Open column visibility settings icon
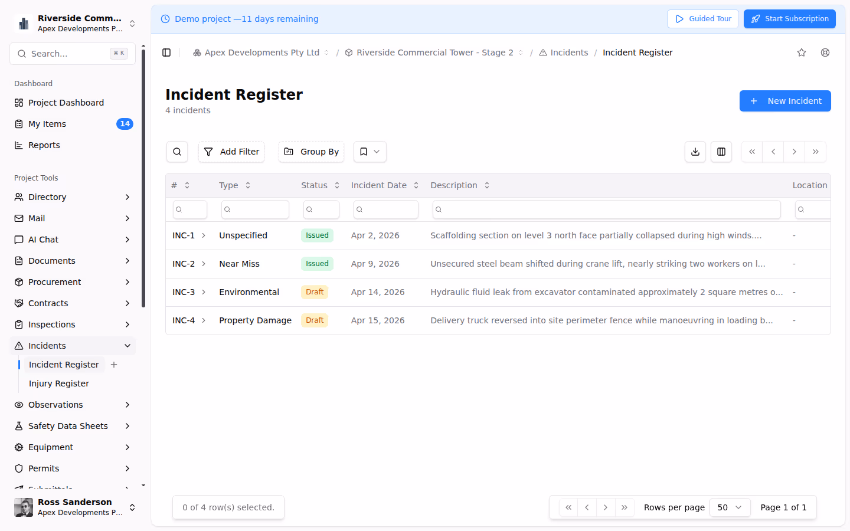This screenshot has height=531, width=850. pos(721,152)
